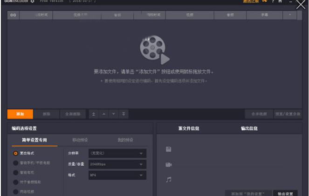The height and width of the screenshot is (196, 309).
Task: Click the file disk icon in the info panel
Action: [169, 149]
